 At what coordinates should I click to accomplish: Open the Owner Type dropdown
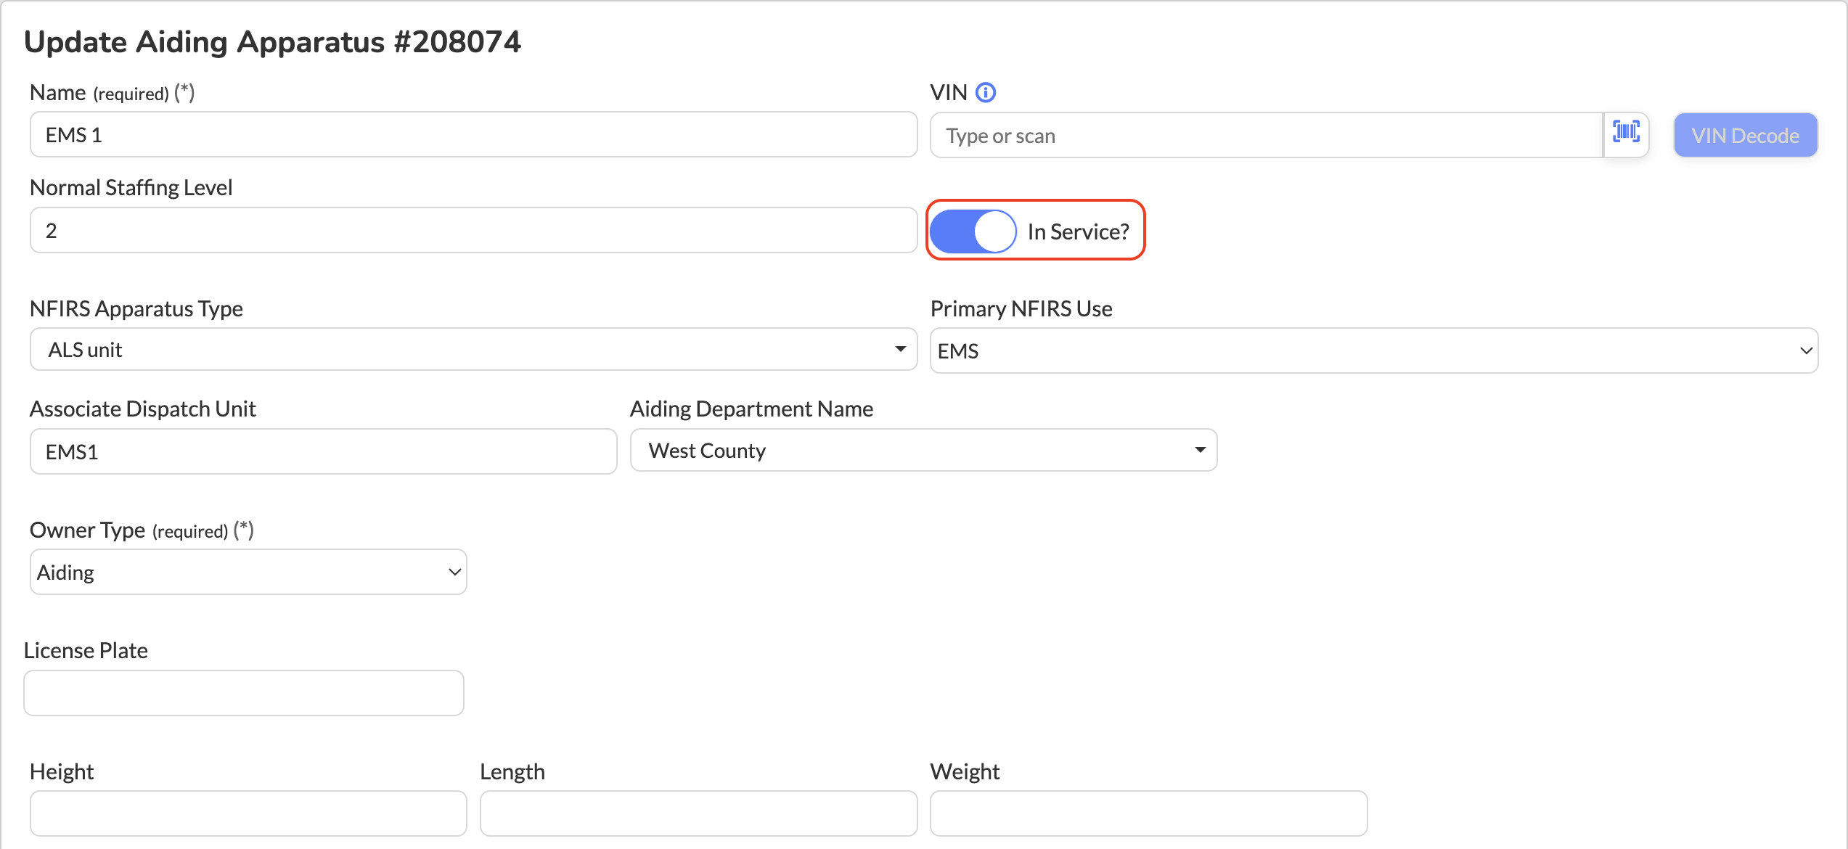click(248, 573)
